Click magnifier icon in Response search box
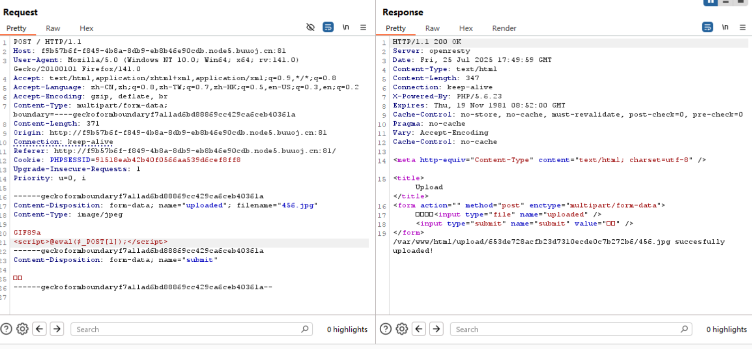Image resolution: width=752 pixels, height=349 pixels. [x=684, y=329]
